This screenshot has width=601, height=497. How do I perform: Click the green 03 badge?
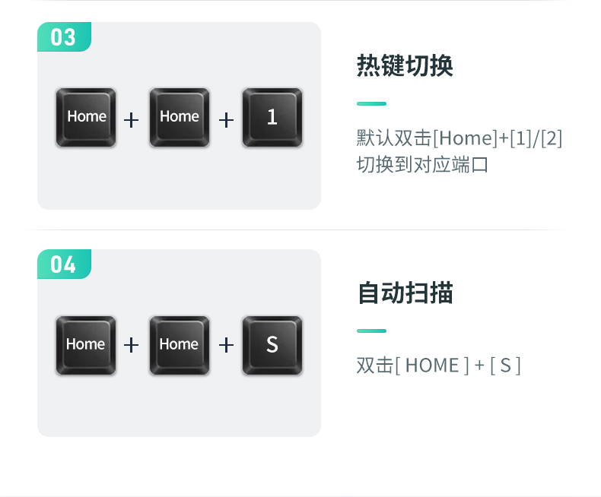[64, 36]
